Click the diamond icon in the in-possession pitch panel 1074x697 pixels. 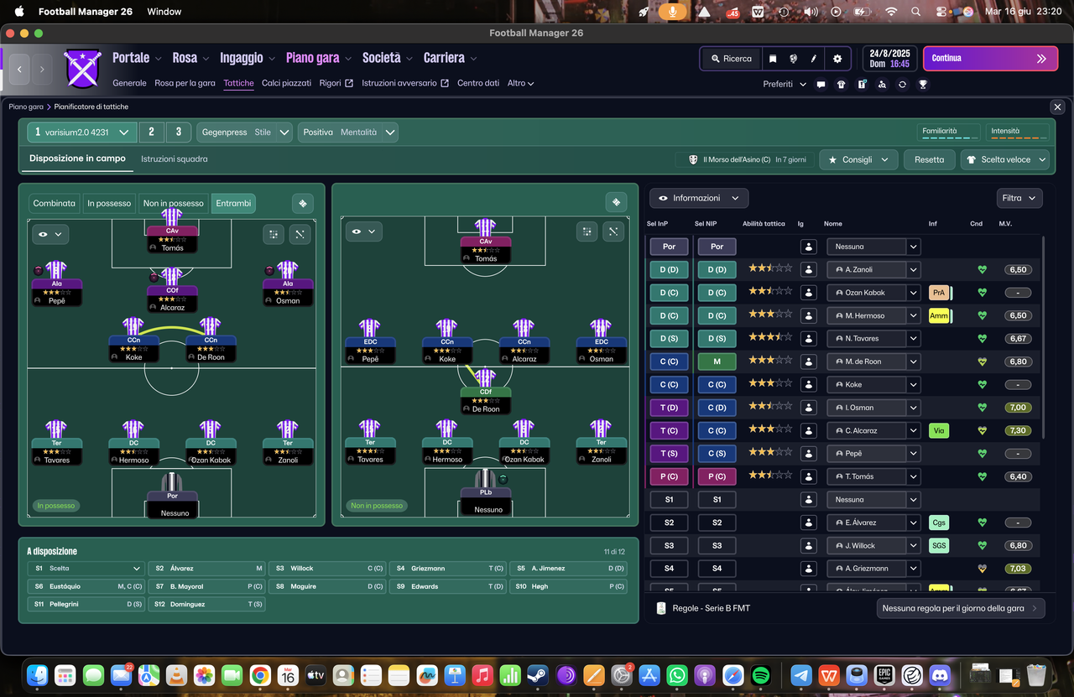(x=303, y=203)
